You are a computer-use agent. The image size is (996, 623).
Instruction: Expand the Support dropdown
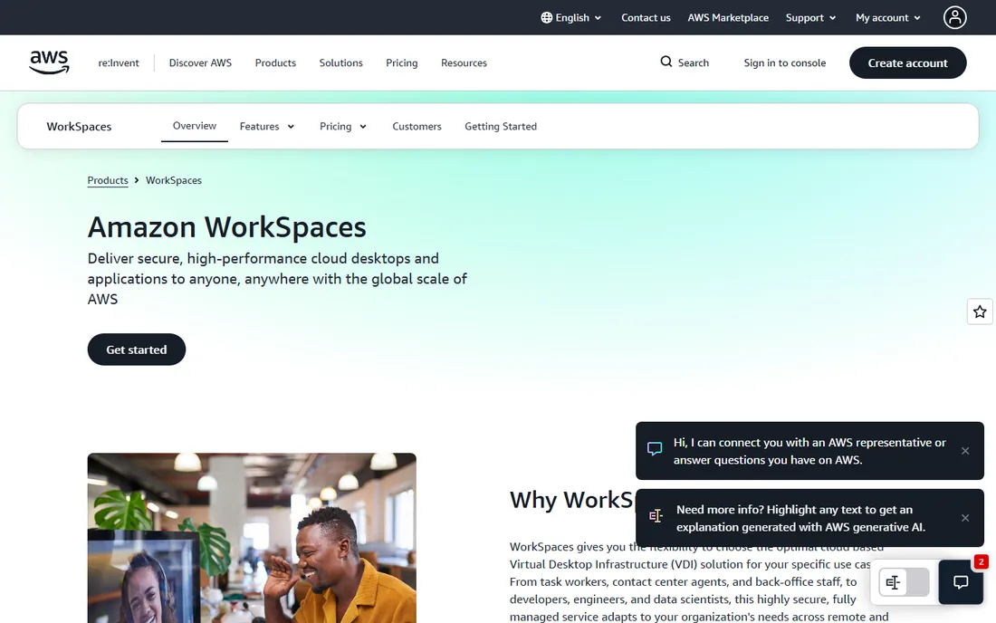click(810, 18)
